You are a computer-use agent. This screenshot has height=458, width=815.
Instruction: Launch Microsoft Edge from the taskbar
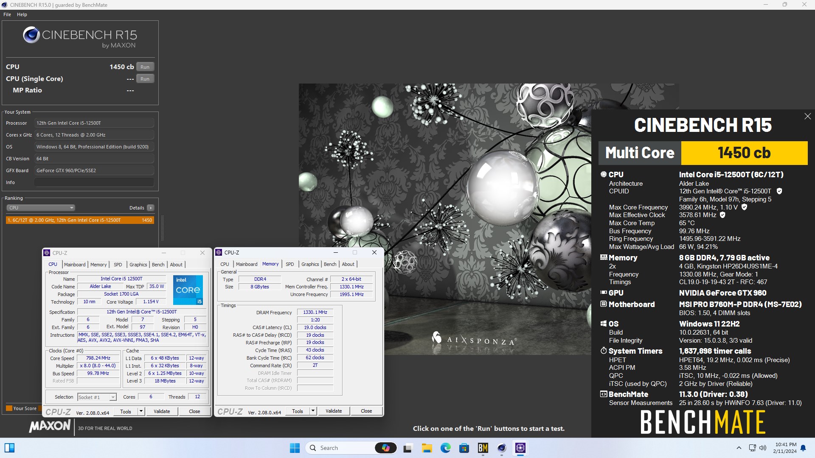click(x=445, y=448)
